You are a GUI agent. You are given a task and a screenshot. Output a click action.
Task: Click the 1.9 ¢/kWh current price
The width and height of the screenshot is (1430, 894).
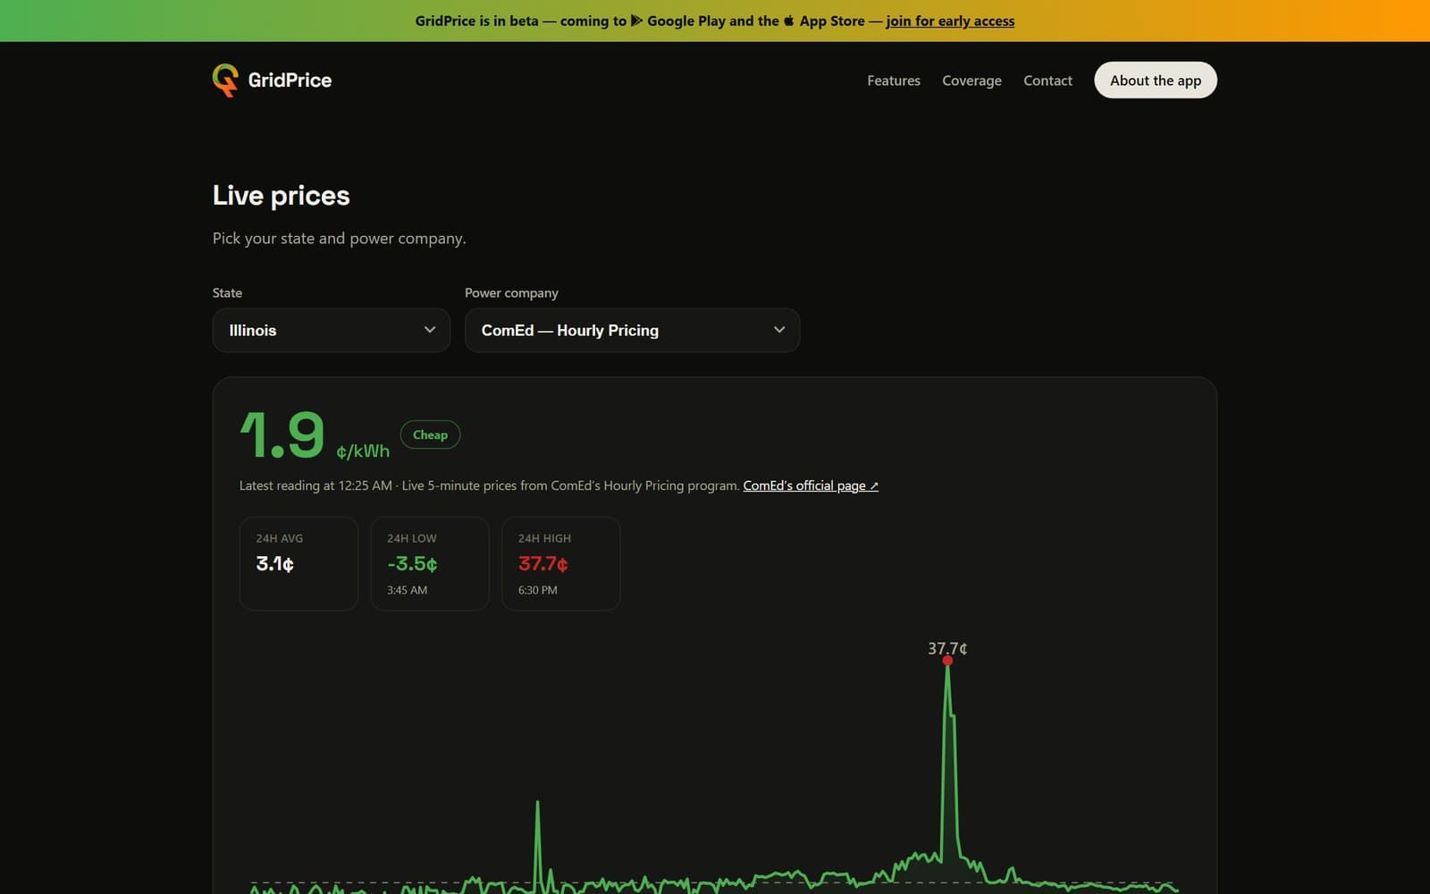click(315, 435)
